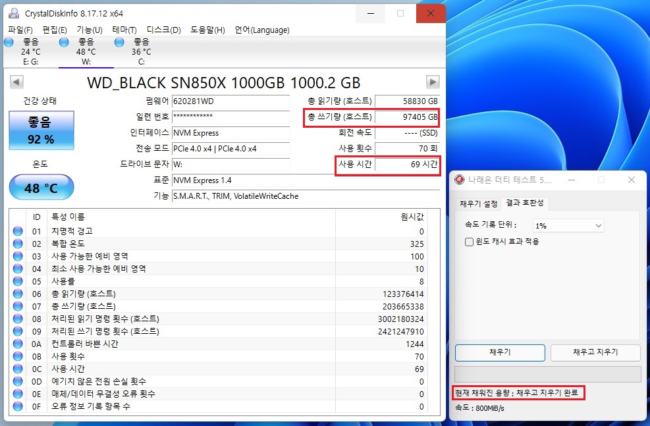650x426 pixels.
Task: Click raw value 3002180324
Action: click(400, 319)
